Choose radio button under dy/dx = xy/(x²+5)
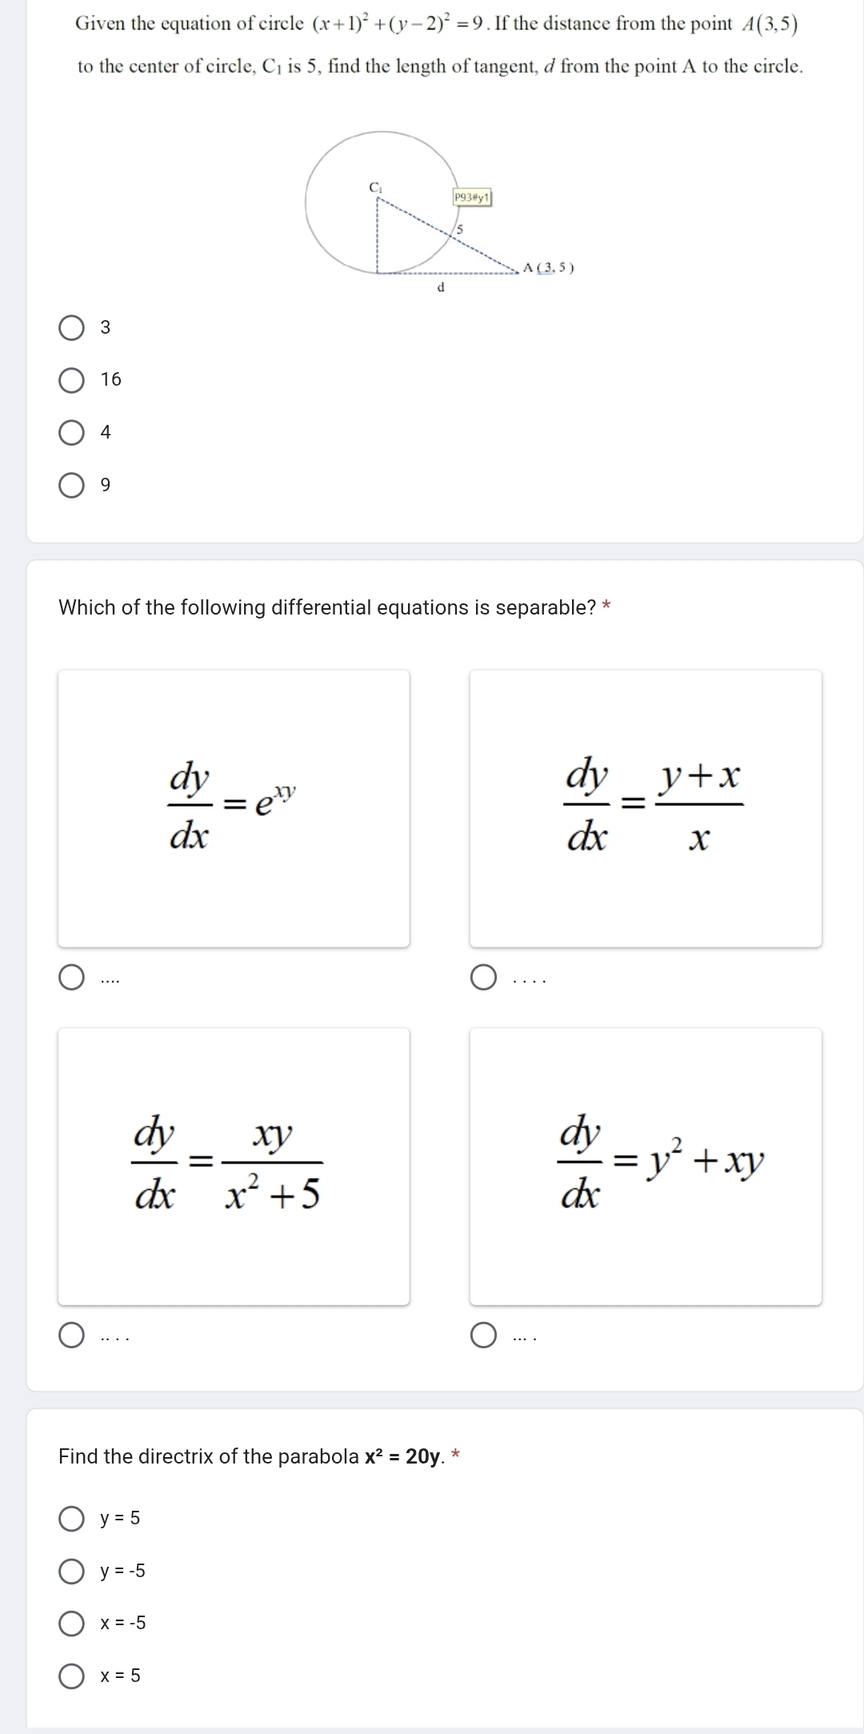 click(x=72, y=1336)
